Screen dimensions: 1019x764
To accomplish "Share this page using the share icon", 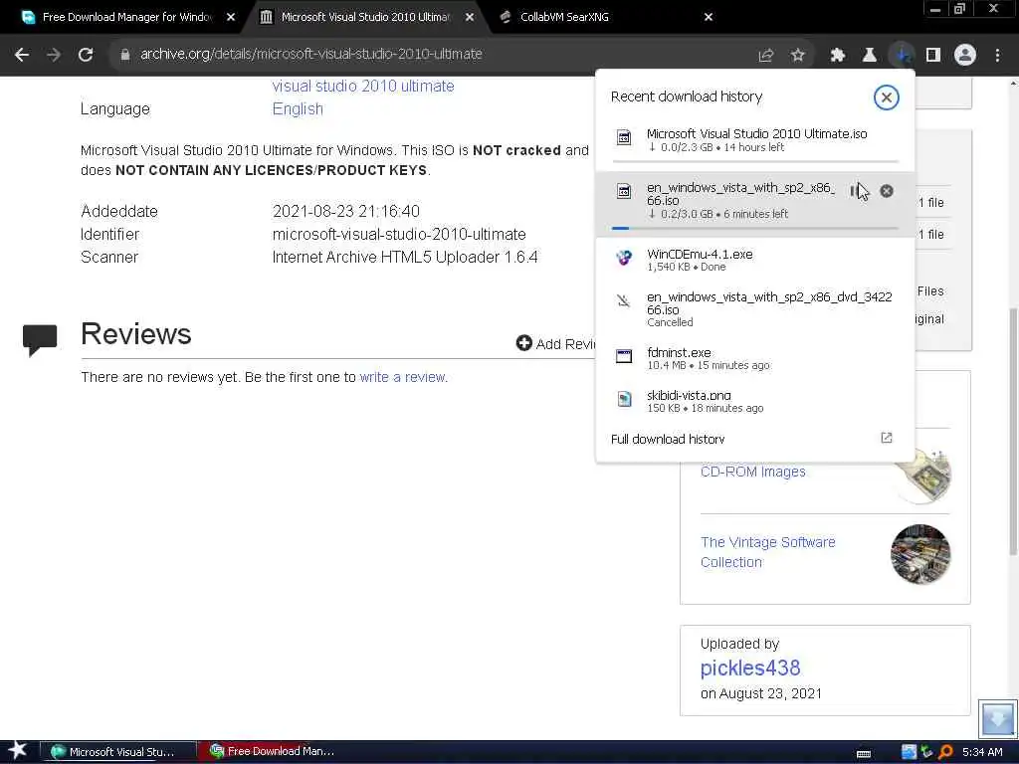I will [766, 56].
